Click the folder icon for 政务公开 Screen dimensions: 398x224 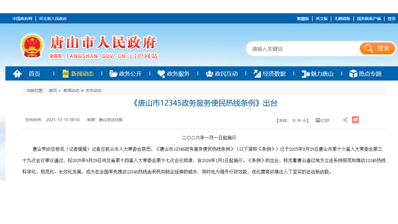[x=113, y=74]
